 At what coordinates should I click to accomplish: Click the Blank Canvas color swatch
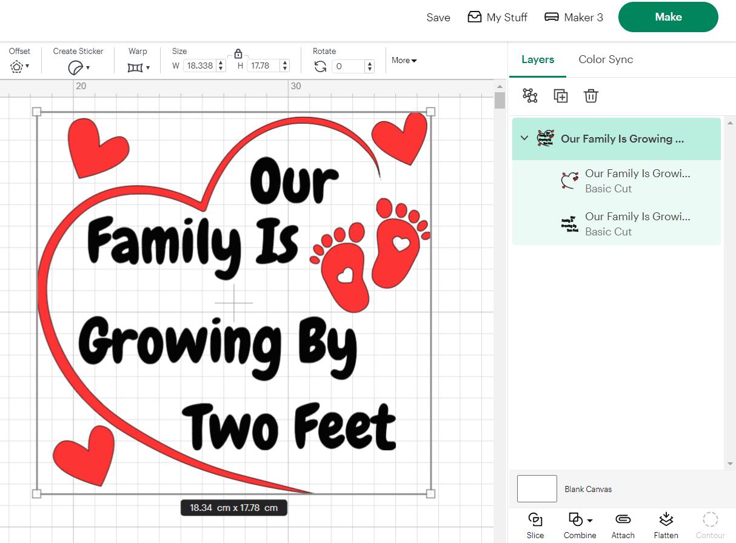536,488
